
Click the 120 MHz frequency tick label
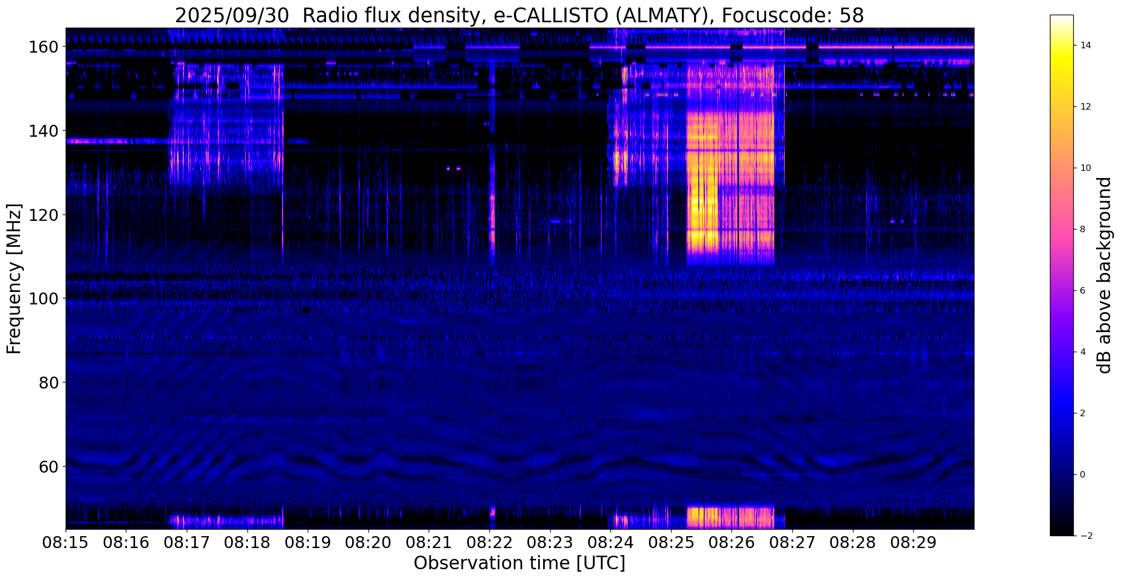(44, 215)
